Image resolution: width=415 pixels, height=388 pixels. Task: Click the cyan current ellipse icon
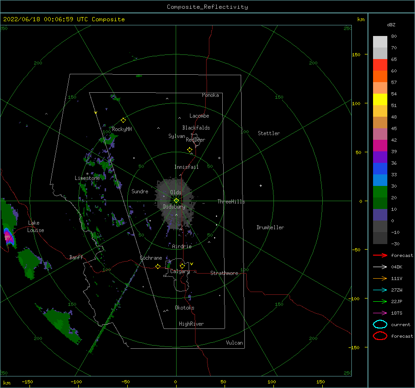tap(380, 324)
